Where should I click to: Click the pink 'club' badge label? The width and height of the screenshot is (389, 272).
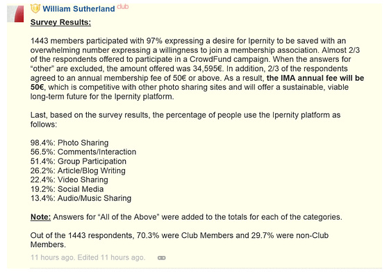point(122,7)
